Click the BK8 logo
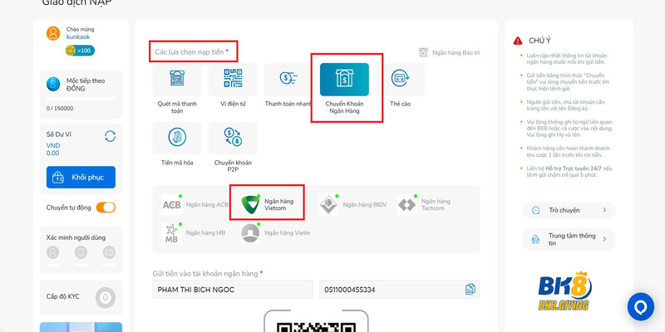665x332 pixels. [564, 290]
